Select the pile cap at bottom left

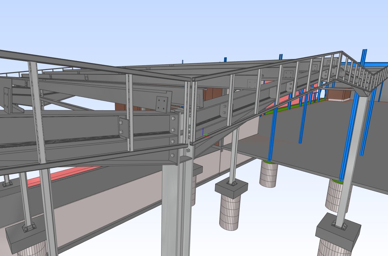click(x=23, y=238)
